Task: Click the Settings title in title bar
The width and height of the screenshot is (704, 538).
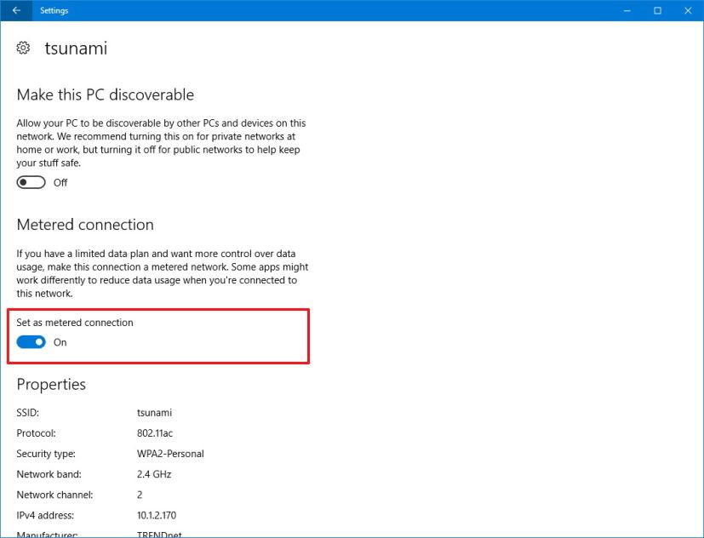Action: [x=54, y=10]
